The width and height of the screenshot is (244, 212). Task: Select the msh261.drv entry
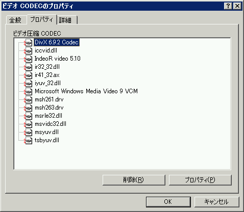[49, 99]
